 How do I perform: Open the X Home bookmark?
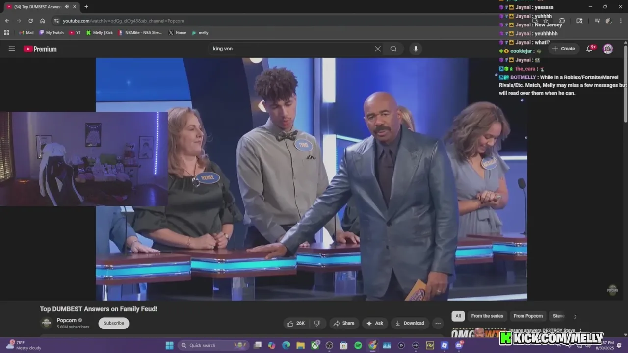(178, 33)
